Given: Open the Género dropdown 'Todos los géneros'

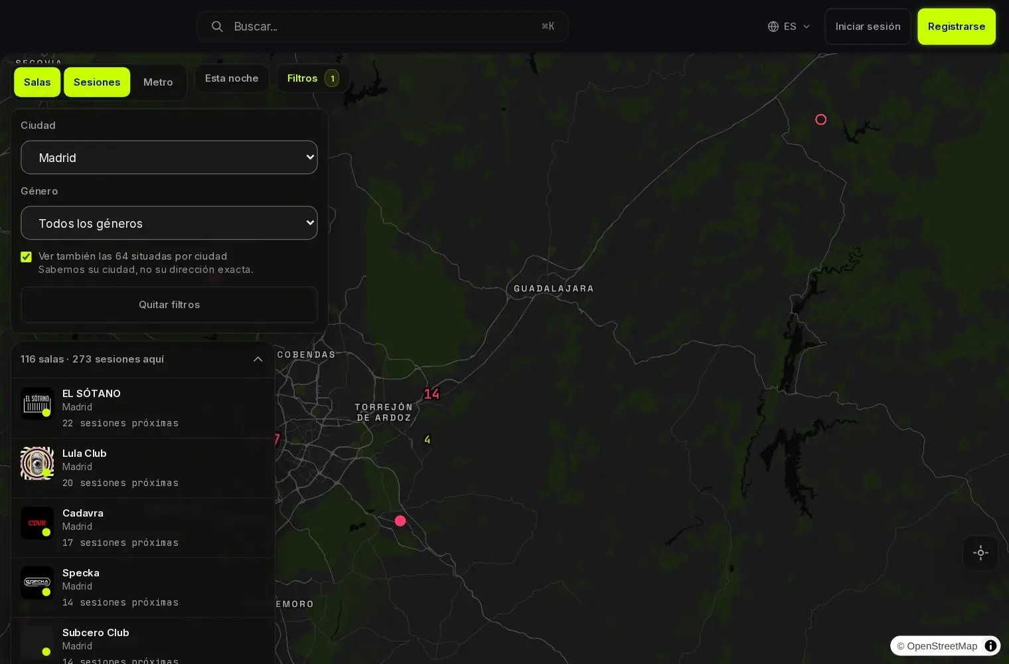Looking at the screenshot, I should coord(169,223).
